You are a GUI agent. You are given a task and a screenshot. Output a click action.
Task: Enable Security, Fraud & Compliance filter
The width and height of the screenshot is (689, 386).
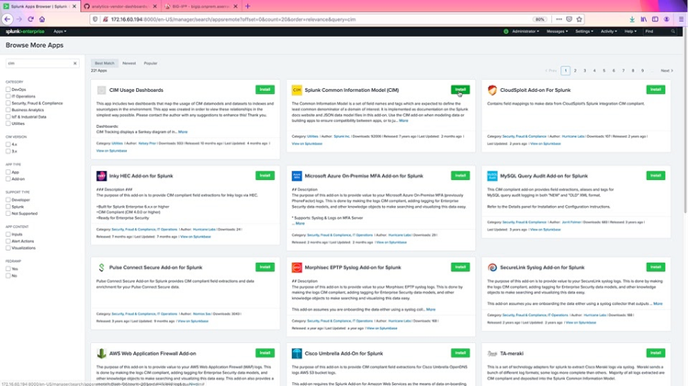tap(8, 103)
